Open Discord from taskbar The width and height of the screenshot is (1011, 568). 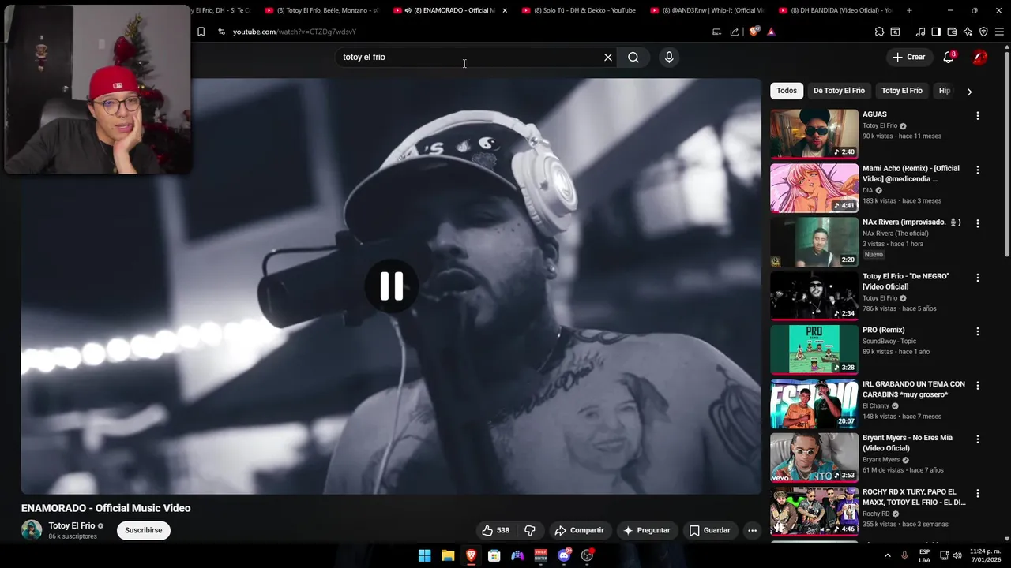[x=564, y=555]
